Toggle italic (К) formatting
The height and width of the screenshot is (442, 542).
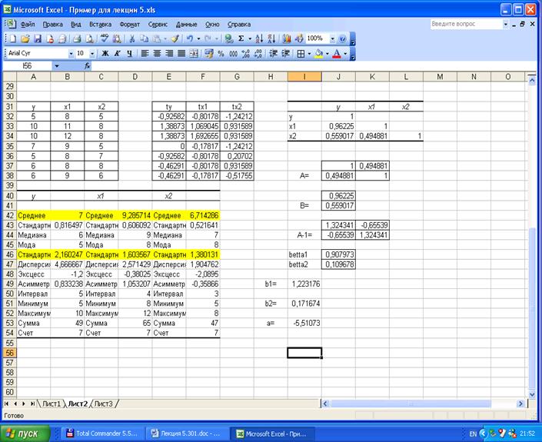point(117,54)
